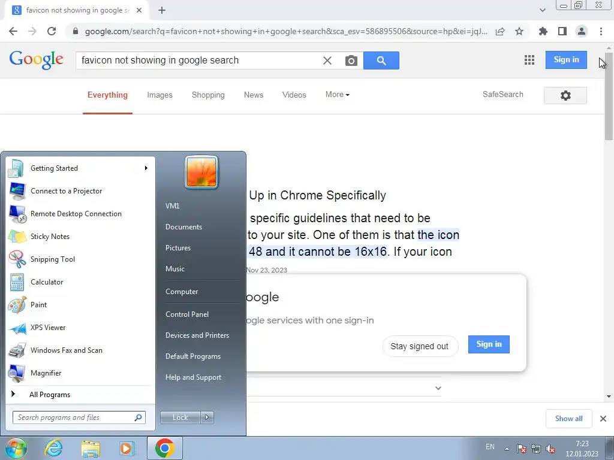This screenshot has height=460, width=614.
Task: Click Show all downloads button
Action: tap(568, 419)
